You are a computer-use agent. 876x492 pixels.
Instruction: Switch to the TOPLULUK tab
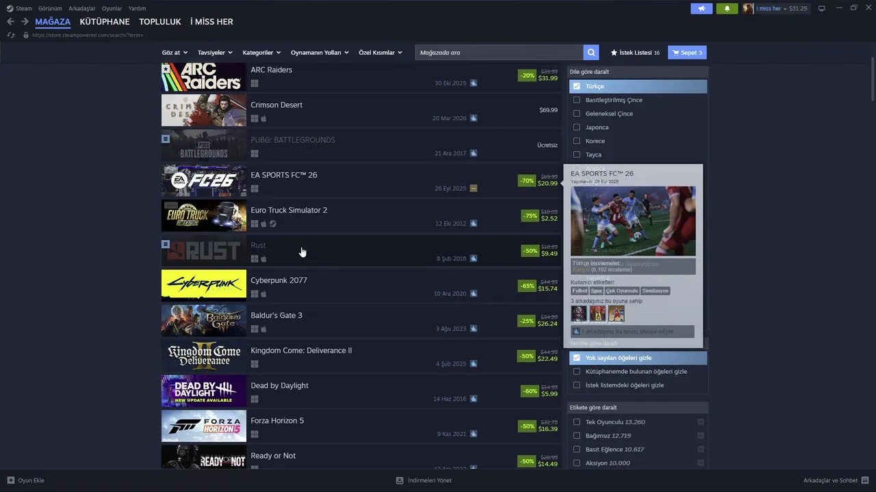coord(160,22)
